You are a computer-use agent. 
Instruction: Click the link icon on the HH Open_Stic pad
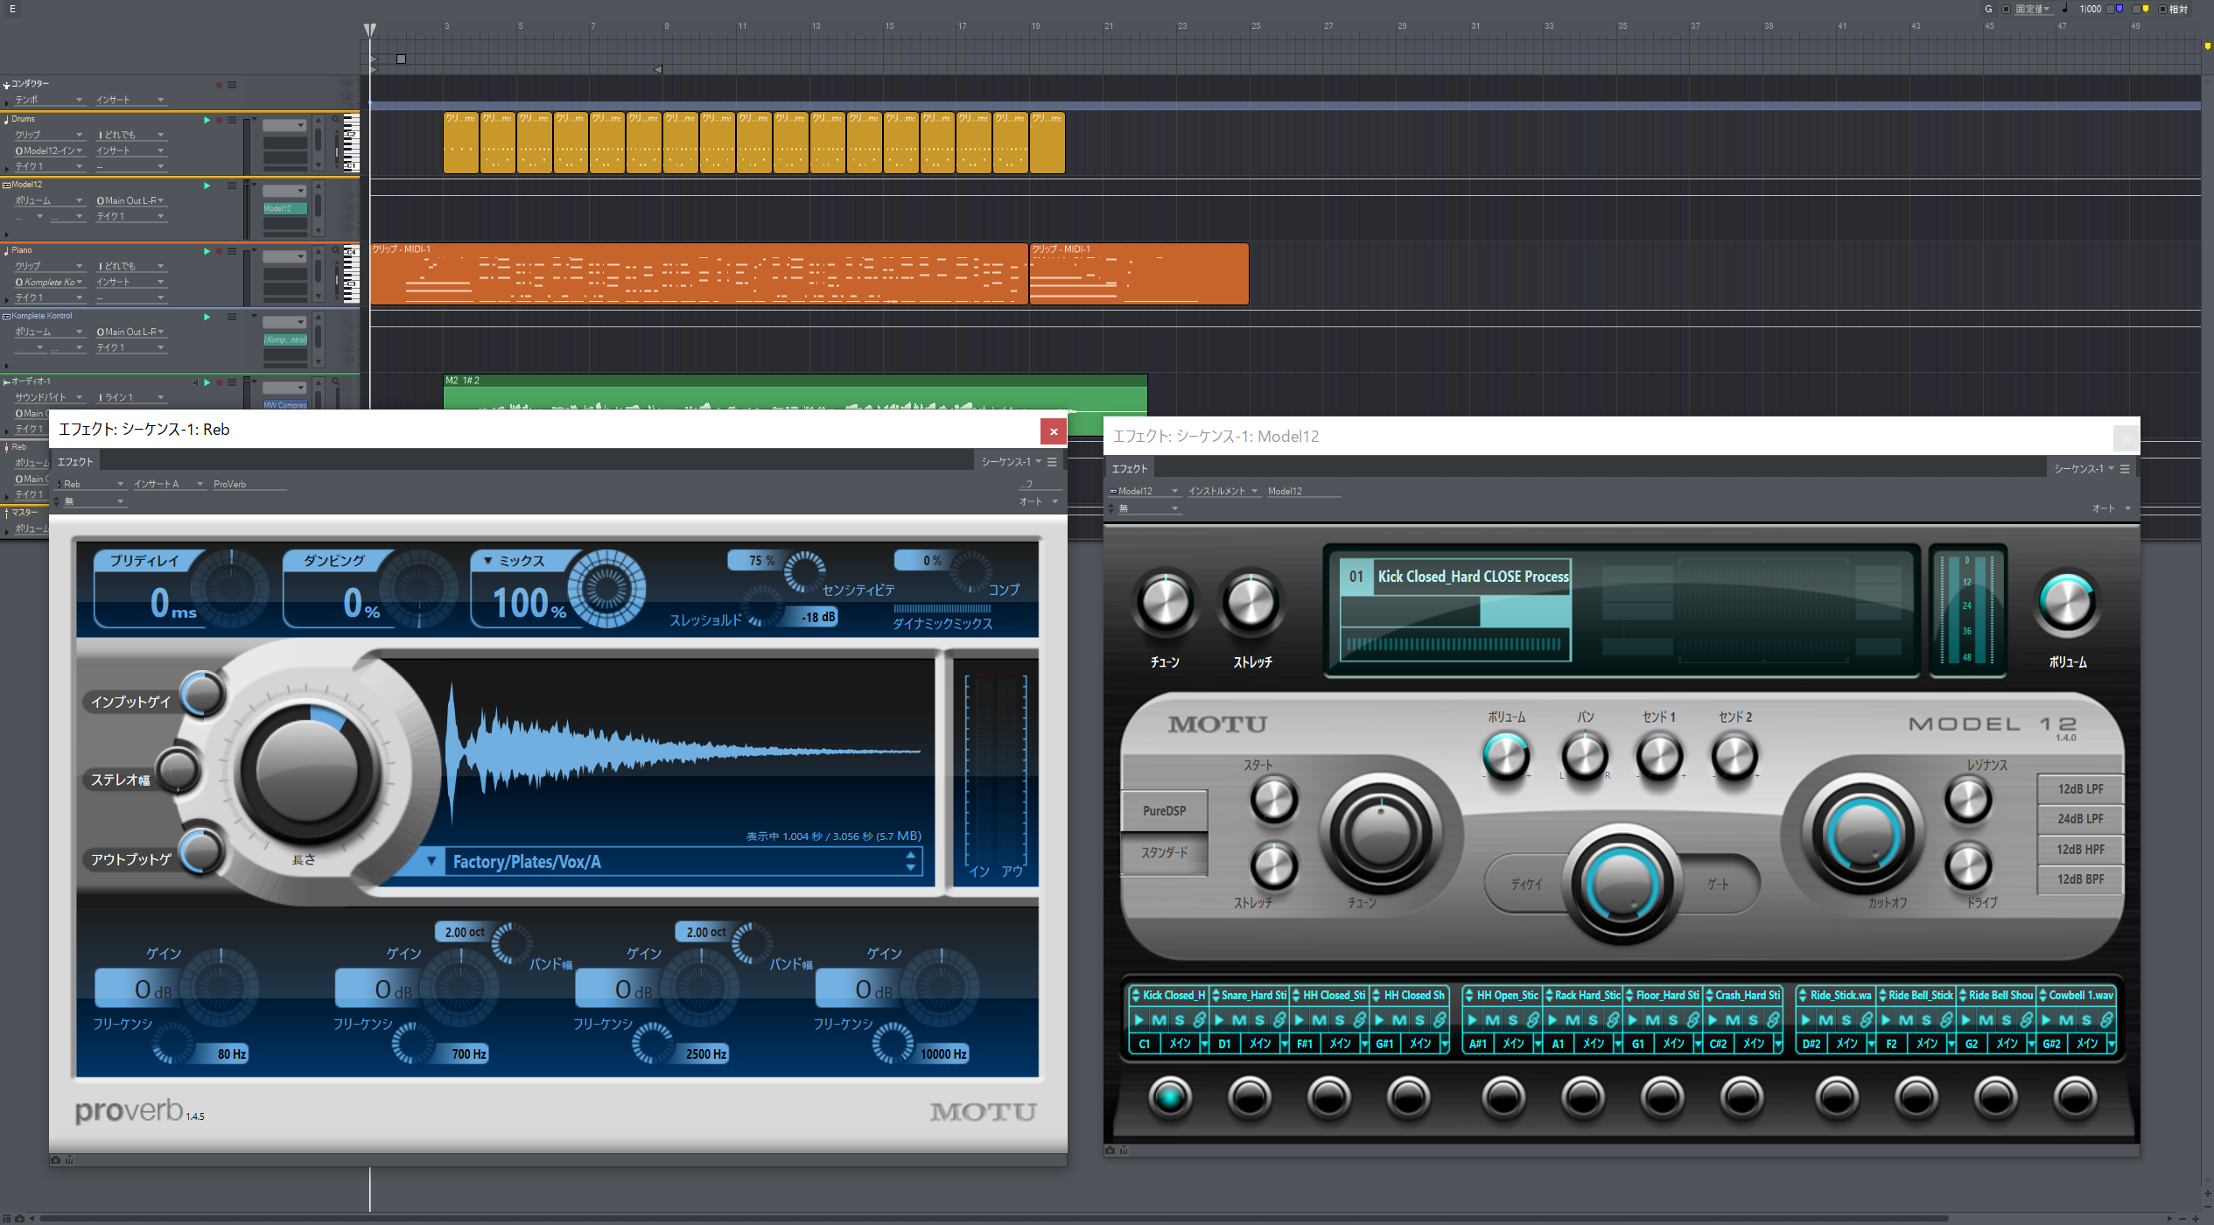[1532, 1019]
